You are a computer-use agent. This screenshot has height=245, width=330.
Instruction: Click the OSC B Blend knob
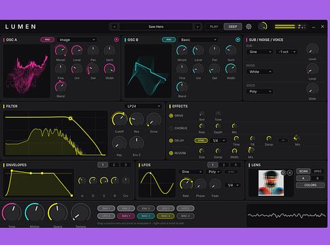(182, 87)
